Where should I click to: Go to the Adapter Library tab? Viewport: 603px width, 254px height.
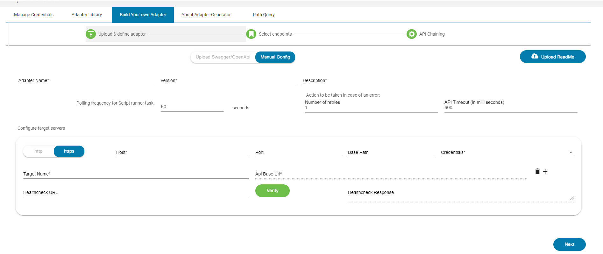click(87, 15)
